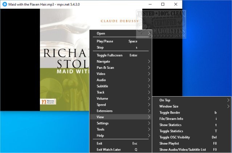Screen dimensions: 232x153
Task: Open the Settings submenu
Action: (x=121, y=123)
